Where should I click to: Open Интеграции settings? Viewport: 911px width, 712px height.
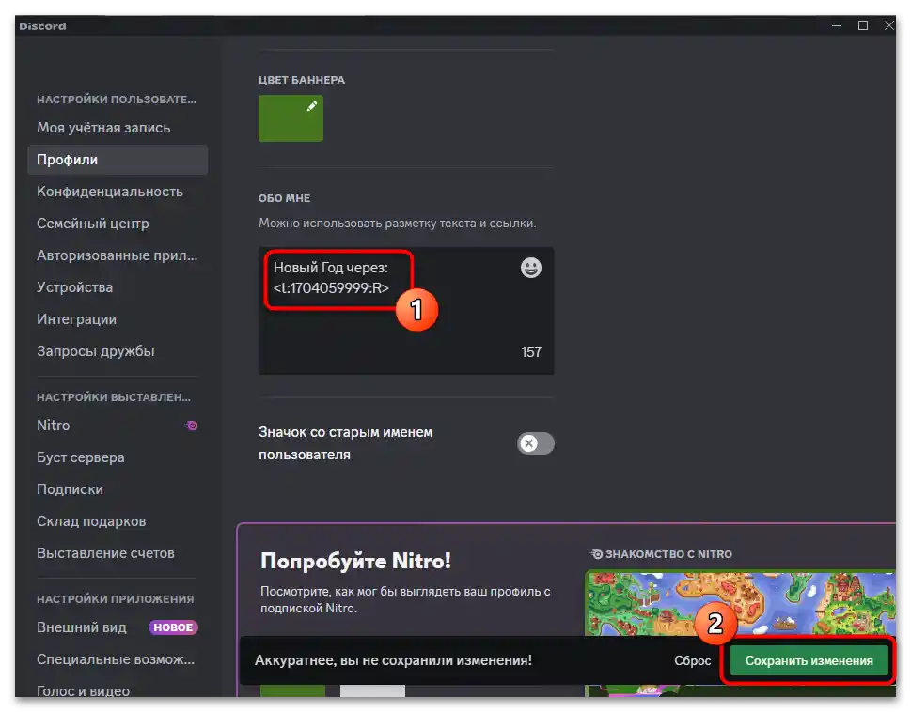(118, 319)
